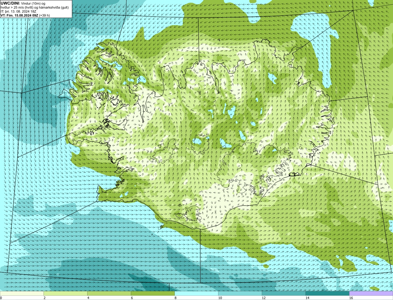This screenshot has width=393, height=300.
Task: Click the 2–4 m/s light green legend swatch
Action: (65, 293)
